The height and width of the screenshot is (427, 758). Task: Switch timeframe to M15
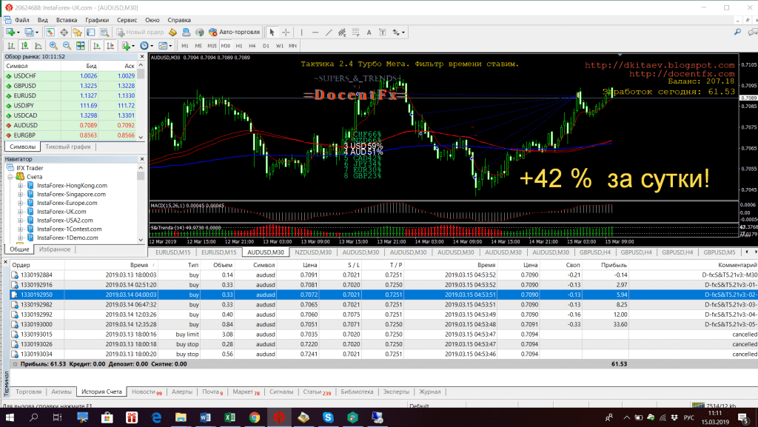click(212, 46)
